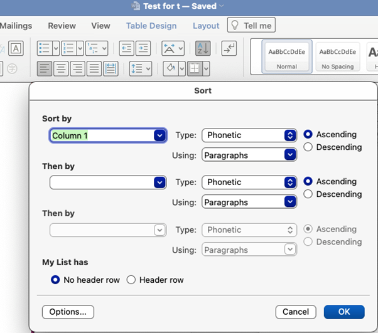Click the Text Box 'A' icon

click(16, 48)
